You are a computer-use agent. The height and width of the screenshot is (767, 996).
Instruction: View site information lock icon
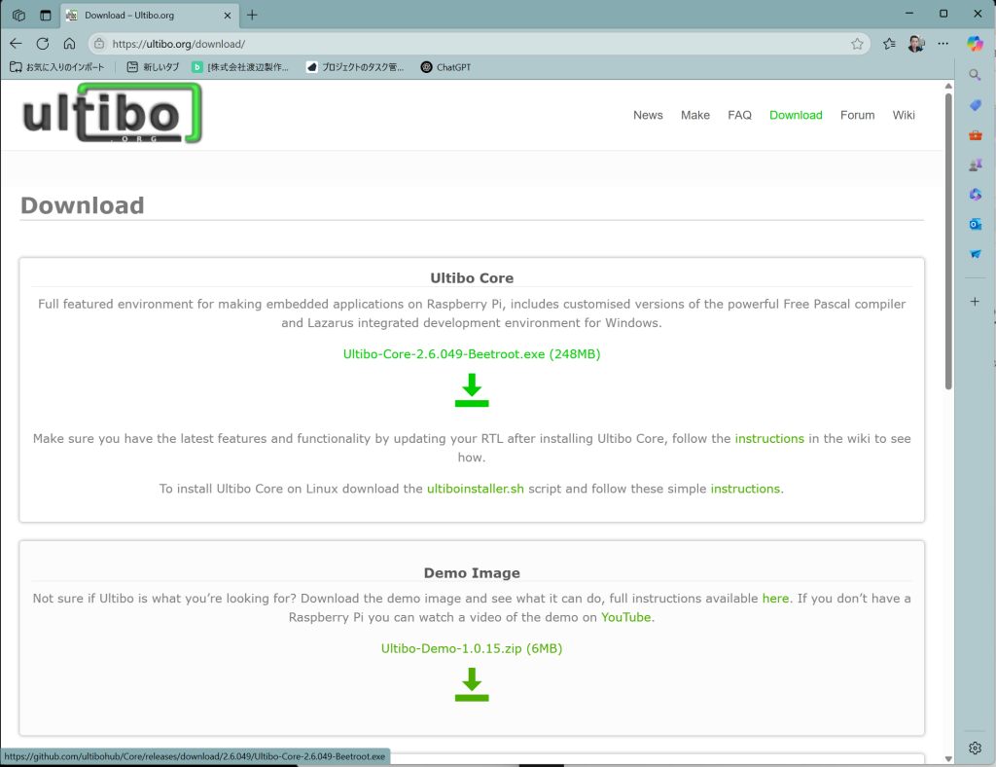tap(99, 44)
